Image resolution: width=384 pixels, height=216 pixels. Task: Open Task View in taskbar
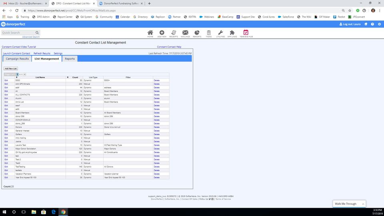[24, 212]
